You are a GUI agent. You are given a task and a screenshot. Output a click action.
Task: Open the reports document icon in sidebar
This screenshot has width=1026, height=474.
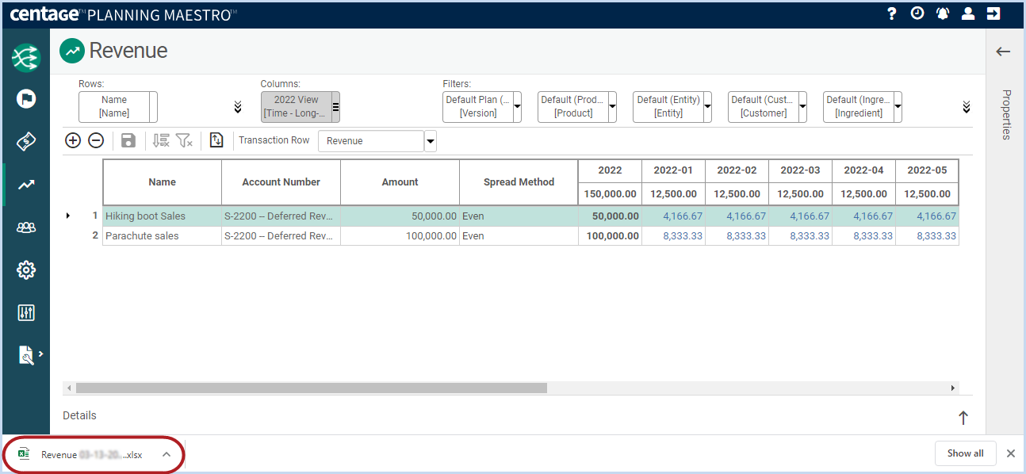pyautogui.click(x=26, y=356)
